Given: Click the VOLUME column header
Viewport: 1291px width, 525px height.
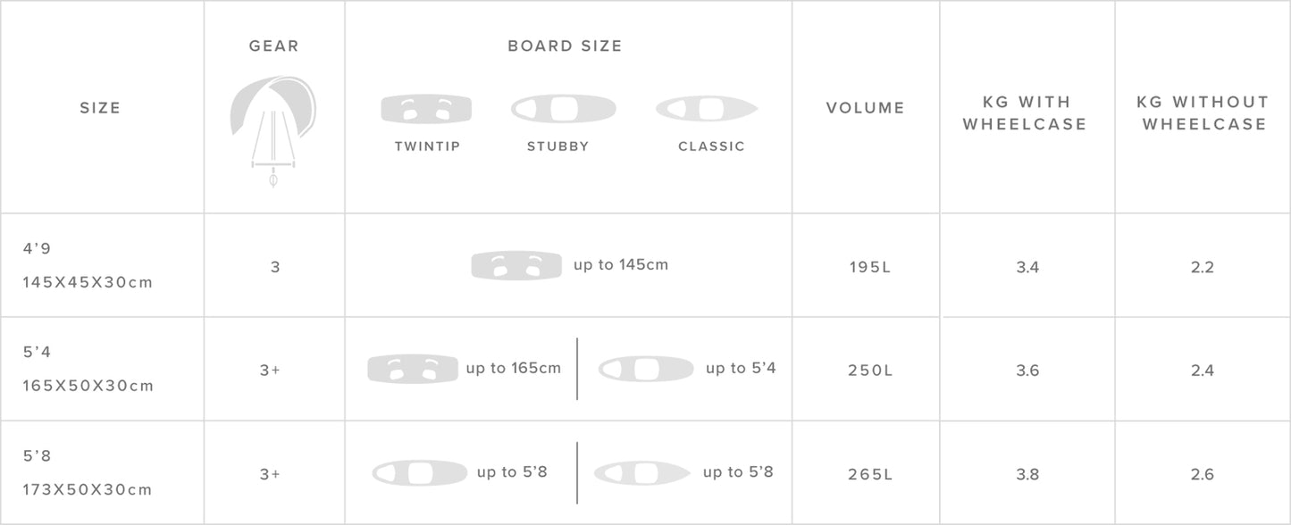Looking at the screenshot, I should pyautogui.click(x=865, y=108).
